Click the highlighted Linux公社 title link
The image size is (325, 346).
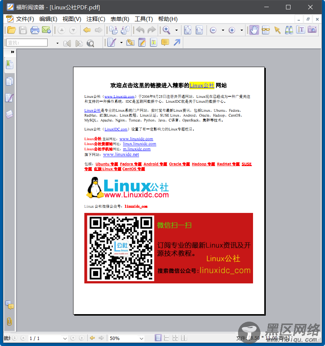202,85
